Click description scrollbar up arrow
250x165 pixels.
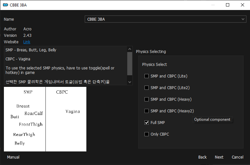click(x=130, y=49)
